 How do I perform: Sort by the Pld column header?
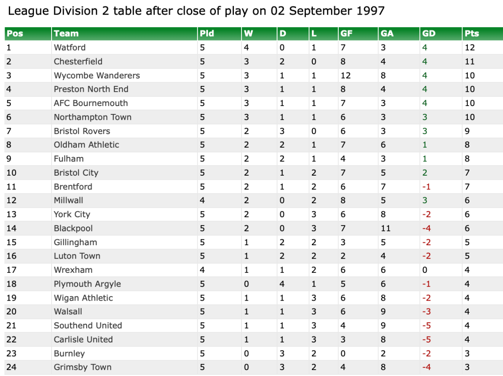pyautogui.click(x=207, y=34)
